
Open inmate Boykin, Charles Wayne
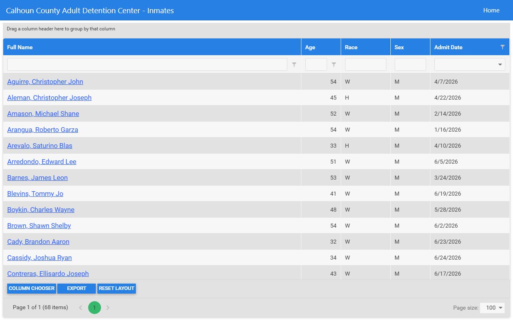(x=41, y=210)
